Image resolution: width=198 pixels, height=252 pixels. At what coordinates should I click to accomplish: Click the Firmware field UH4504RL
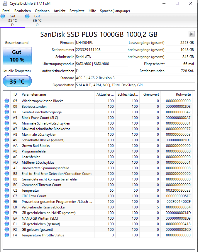click(x=101, y=43)
